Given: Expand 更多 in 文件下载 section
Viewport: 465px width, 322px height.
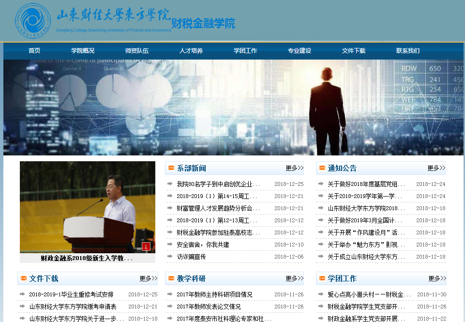Looking at the screenshot, I should point(148,278).
